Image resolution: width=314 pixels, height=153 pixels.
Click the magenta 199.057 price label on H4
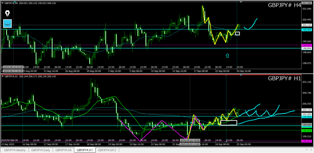[x=307, y=45]
